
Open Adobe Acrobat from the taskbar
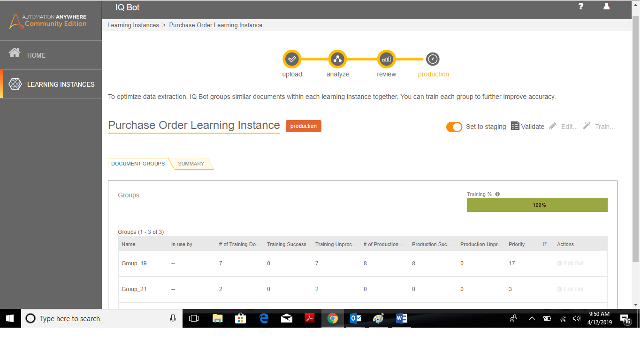click(310, 319)
